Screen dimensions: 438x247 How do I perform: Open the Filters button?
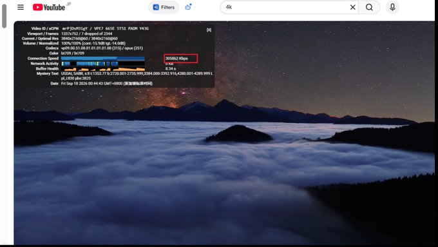coord(164,7)
